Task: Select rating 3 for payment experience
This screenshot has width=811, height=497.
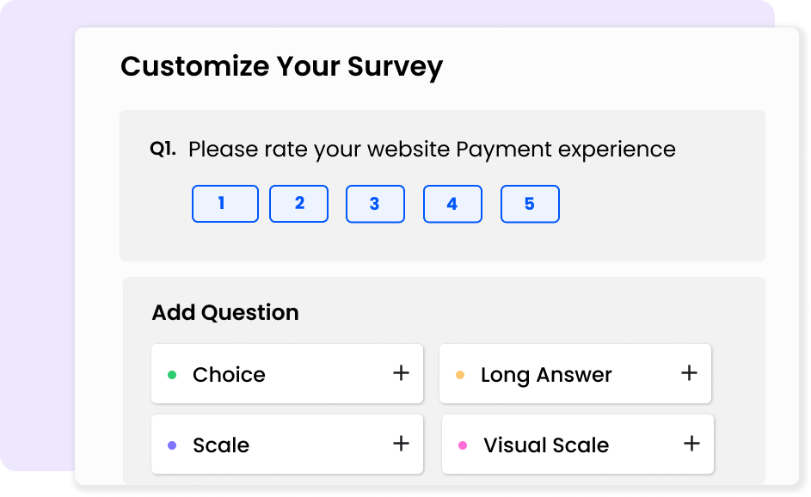Action: pos(376,204)
